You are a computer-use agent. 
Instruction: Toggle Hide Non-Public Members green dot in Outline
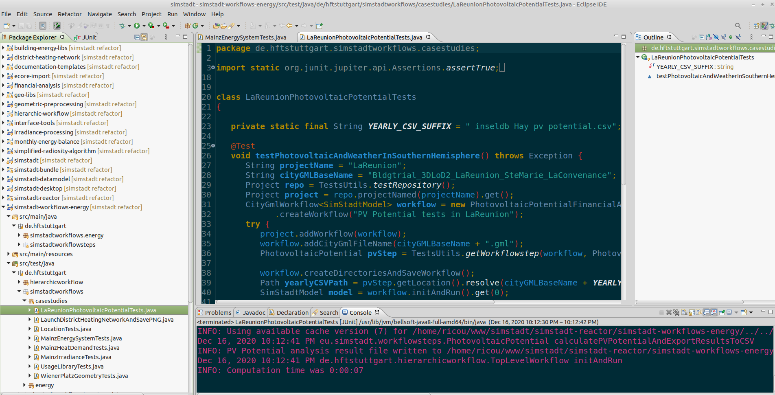[x=731, y=37]
